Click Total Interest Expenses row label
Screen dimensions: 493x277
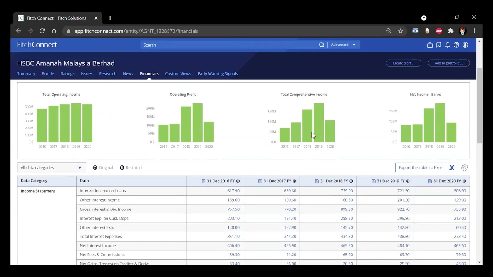(101, 237)
